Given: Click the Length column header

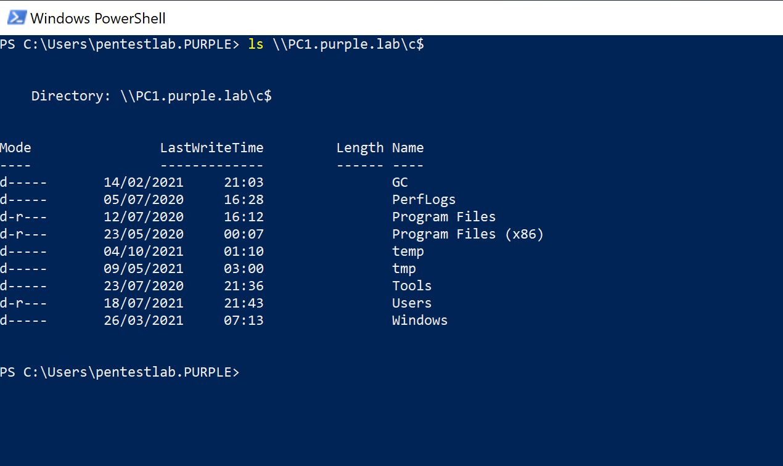Looking at the screenshot, I should pyautogui.click(x=360, y=148).
